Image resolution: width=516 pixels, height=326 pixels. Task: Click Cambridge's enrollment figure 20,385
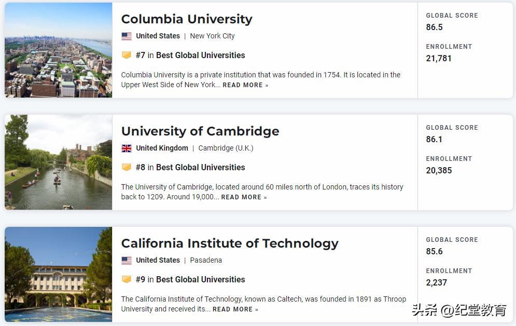[439, 170]
